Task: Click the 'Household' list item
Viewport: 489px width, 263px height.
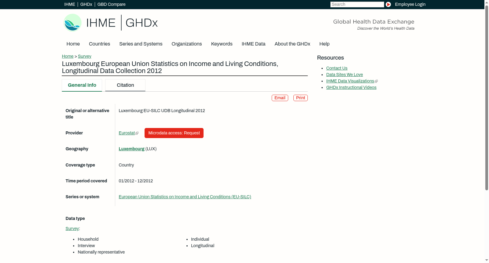Action: point(88,239)
